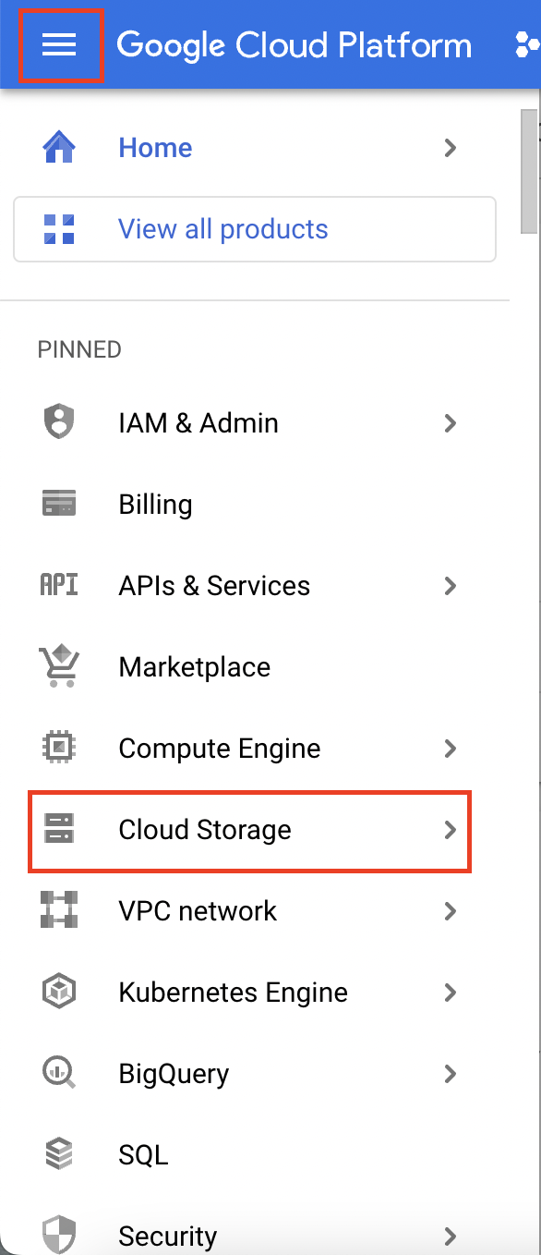Click the API icon for APIs & Services
Viewport: 541px width, 1255px height.
click(x=59, y=586)
